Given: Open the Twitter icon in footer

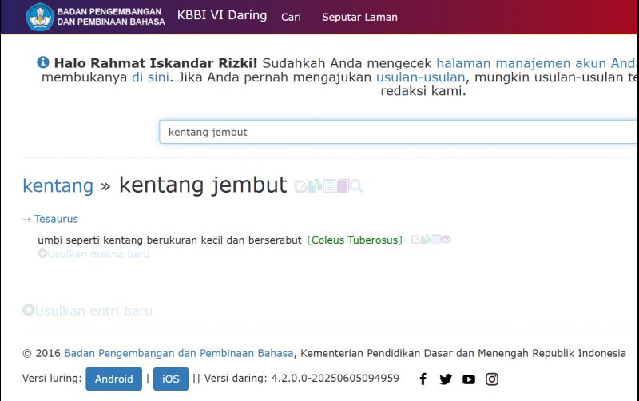Looking at the screenshot, I should coord(446,379).
